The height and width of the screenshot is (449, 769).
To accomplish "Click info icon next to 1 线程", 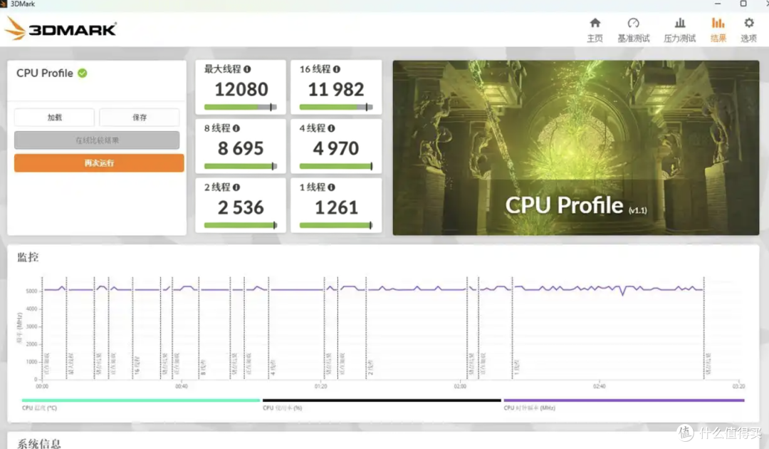I will tap(331, 187).
